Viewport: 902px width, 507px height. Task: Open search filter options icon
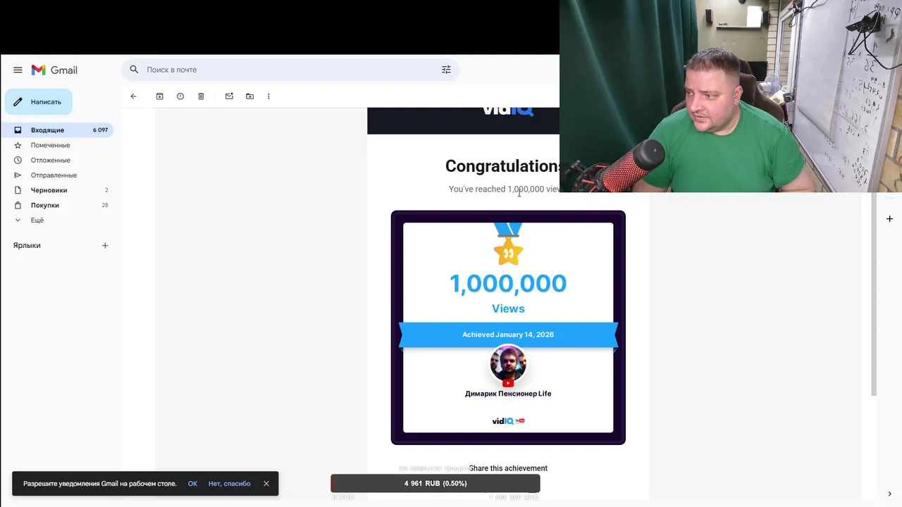tap(446, 70)
